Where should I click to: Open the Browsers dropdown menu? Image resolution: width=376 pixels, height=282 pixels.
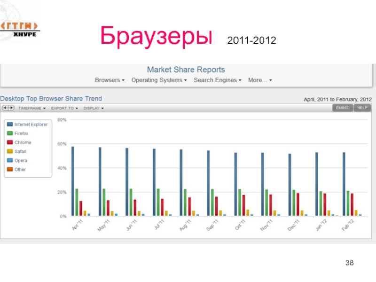pos(110,80)
